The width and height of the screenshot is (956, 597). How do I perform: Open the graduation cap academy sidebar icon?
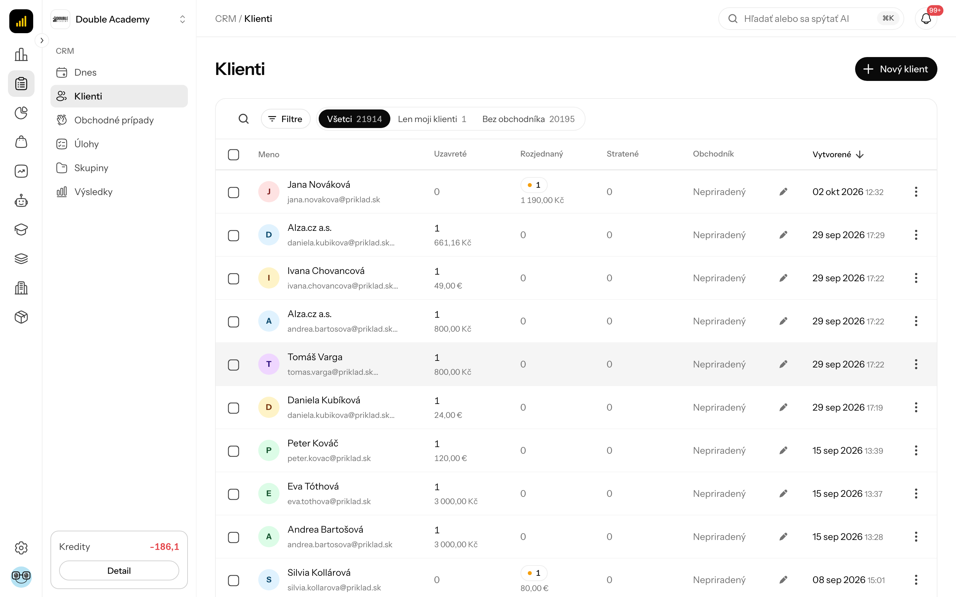(x=21, y=230)
